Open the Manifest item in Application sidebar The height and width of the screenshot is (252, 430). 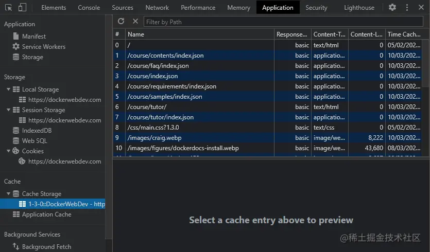click(x=33, y=37)
